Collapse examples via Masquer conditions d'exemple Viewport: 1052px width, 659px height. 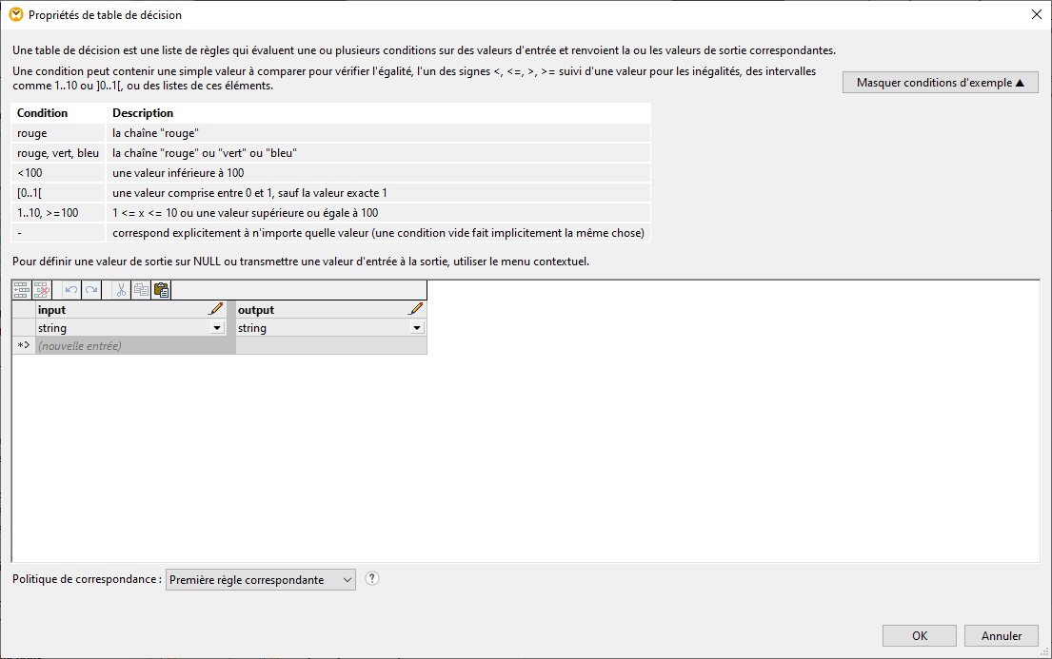pyautogui.click(x=940, y=83)
